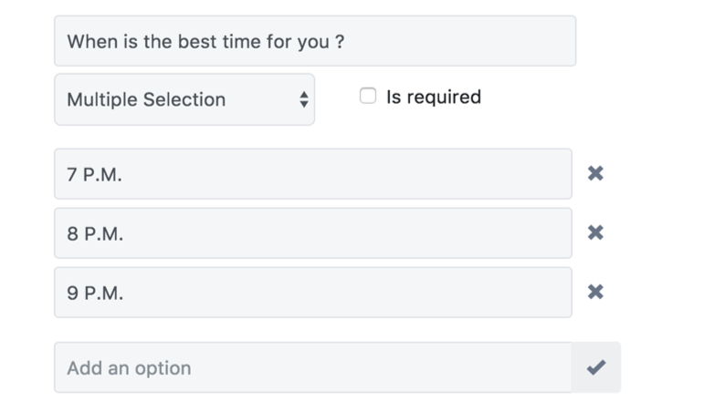Click the text '8 P.M.' in options

click(x=95, y=233)
